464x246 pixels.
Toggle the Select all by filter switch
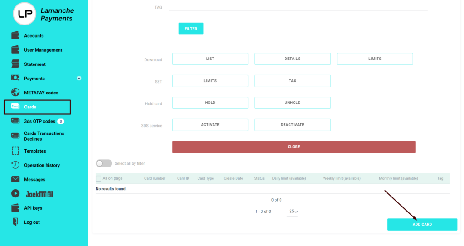(x=104, y=163)
